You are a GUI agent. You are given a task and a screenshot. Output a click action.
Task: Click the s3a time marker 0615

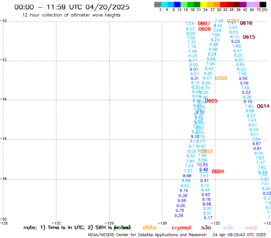point(249,37)
